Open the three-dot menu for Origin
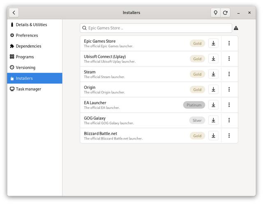 pos(229,89)
